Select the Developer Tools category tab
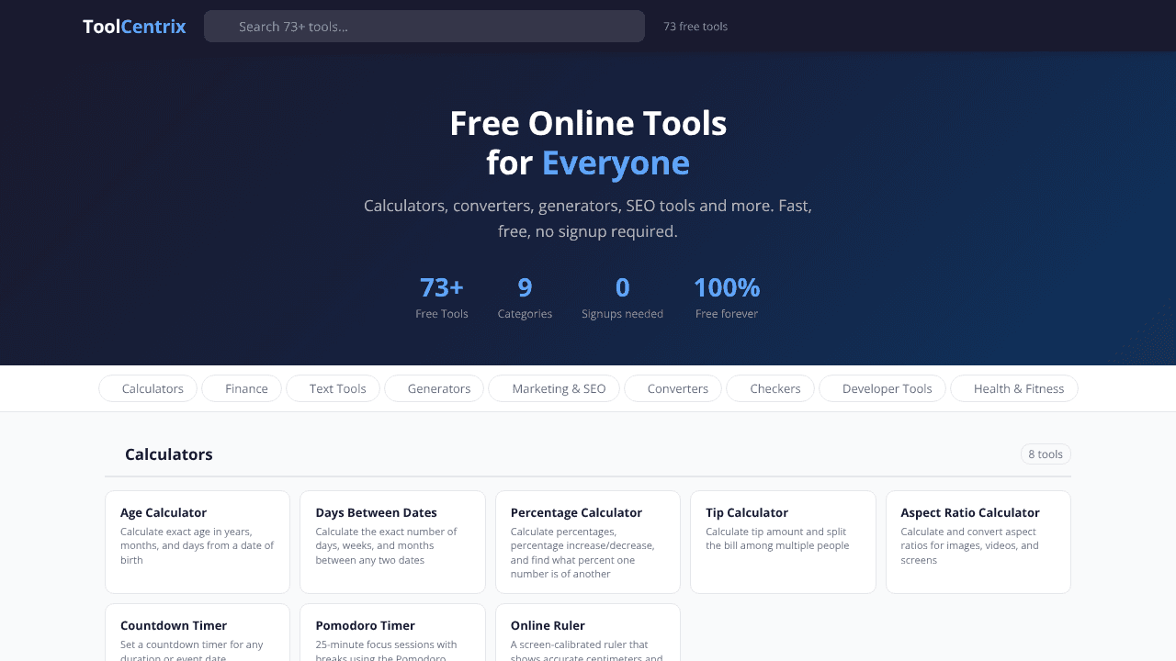 point(882,388)
